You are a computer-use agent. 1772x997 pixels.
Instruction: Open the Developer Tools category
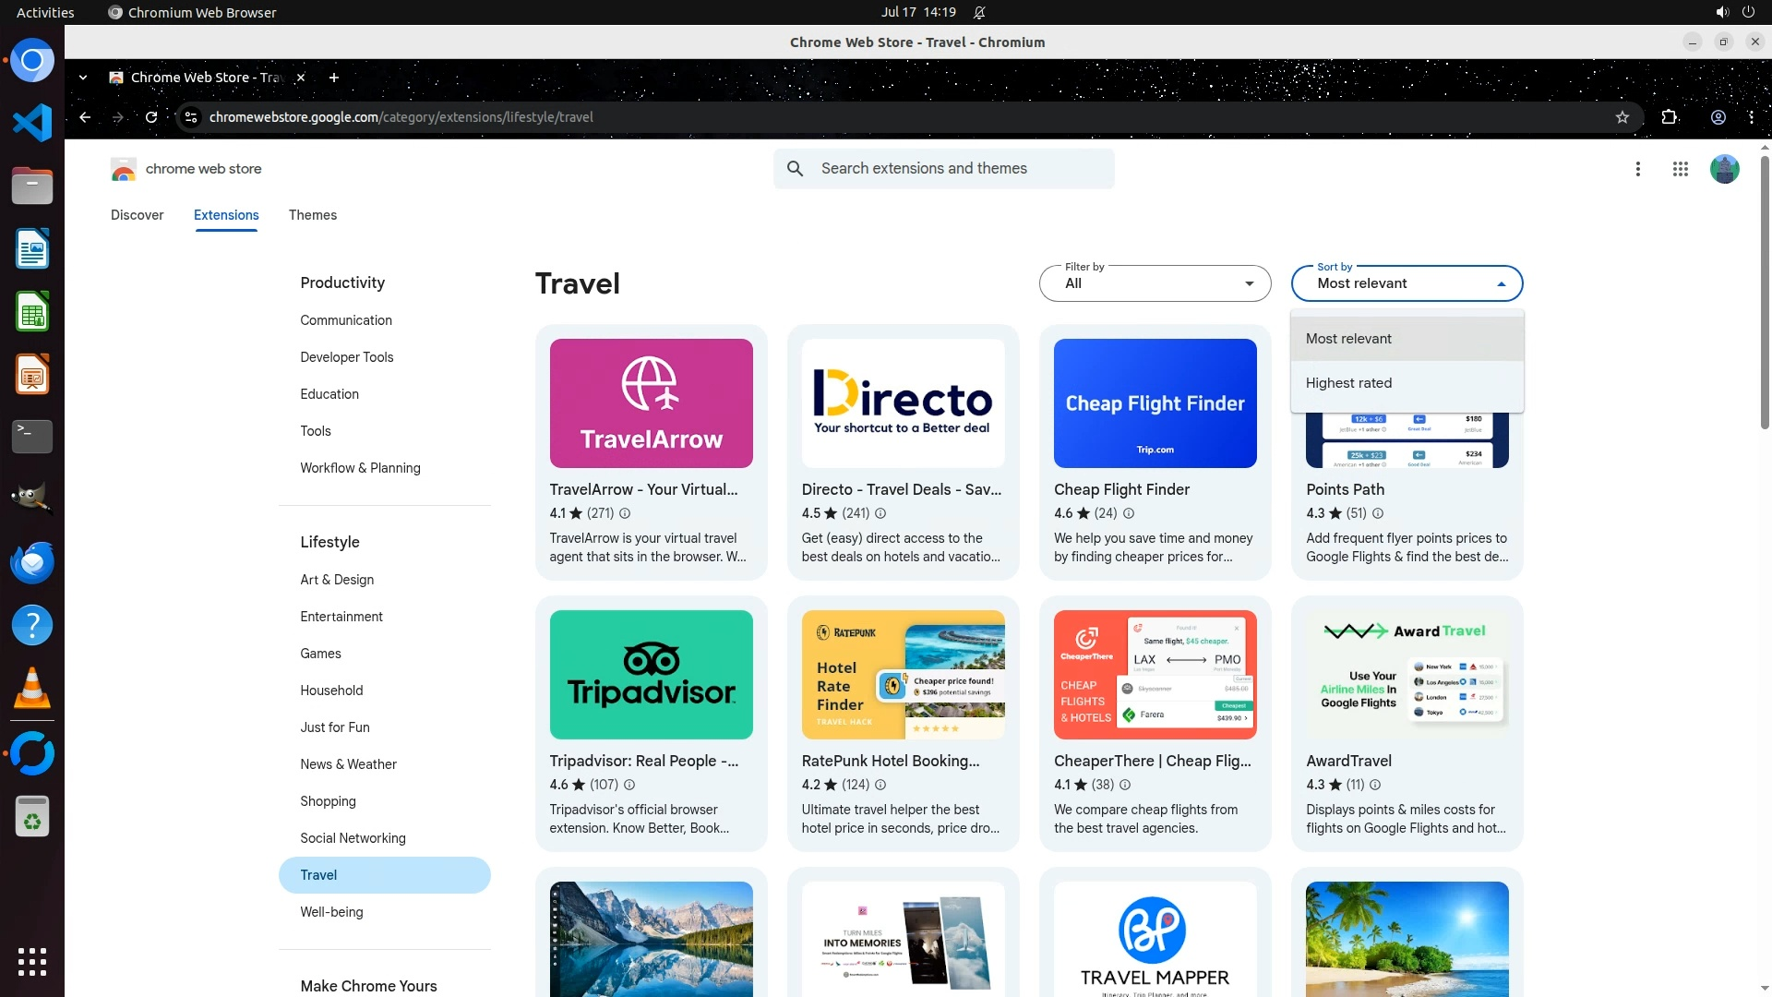pyautogui.click(x=346, y=357)
